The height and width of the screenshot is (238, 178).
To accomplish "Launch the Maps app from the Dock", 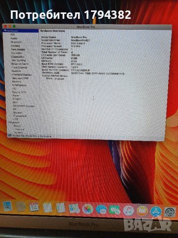I will coord(74,208).
